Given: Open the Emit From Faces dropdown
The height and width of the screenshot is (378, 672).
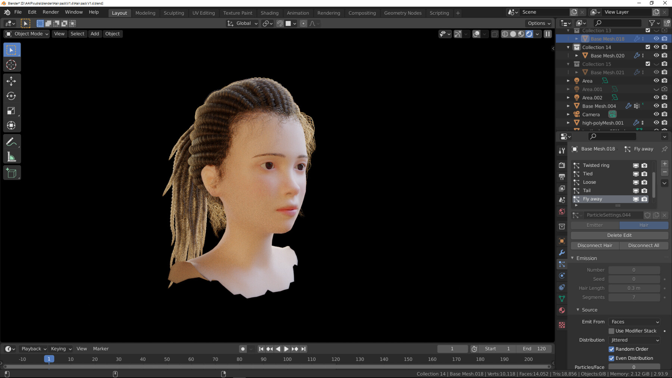Looking at the screenshot, I should click(x=634, y=322).
